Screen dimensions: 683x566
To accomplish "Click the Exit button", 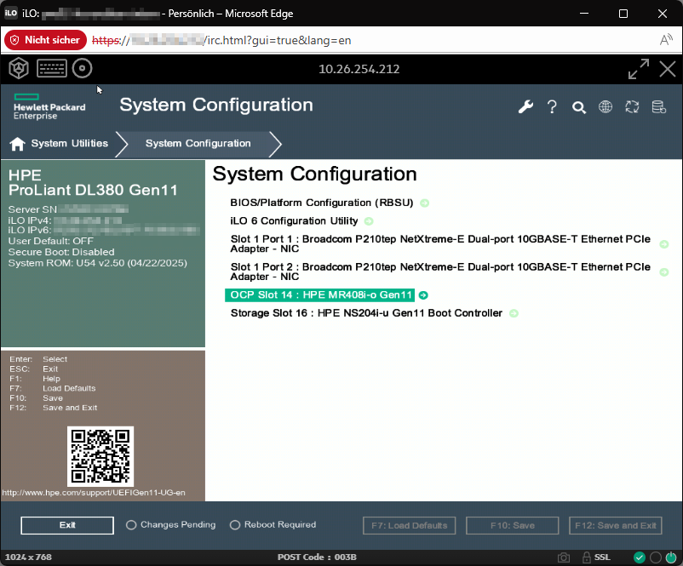I will pyautogui.click(x=67, y=525).
